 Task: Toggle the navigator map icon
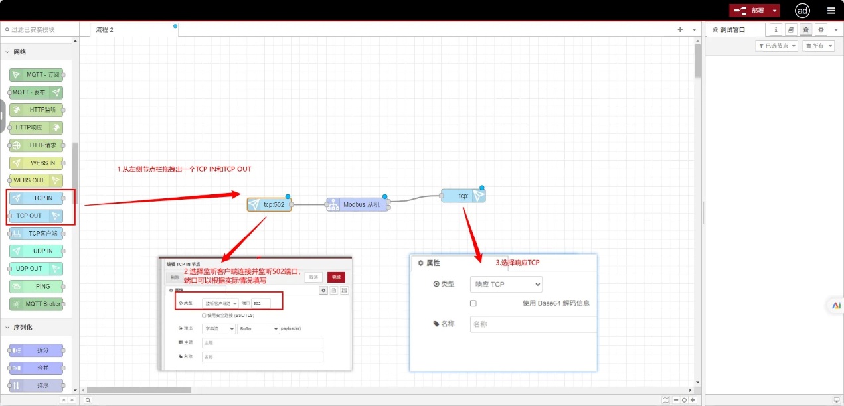point(666,400)
